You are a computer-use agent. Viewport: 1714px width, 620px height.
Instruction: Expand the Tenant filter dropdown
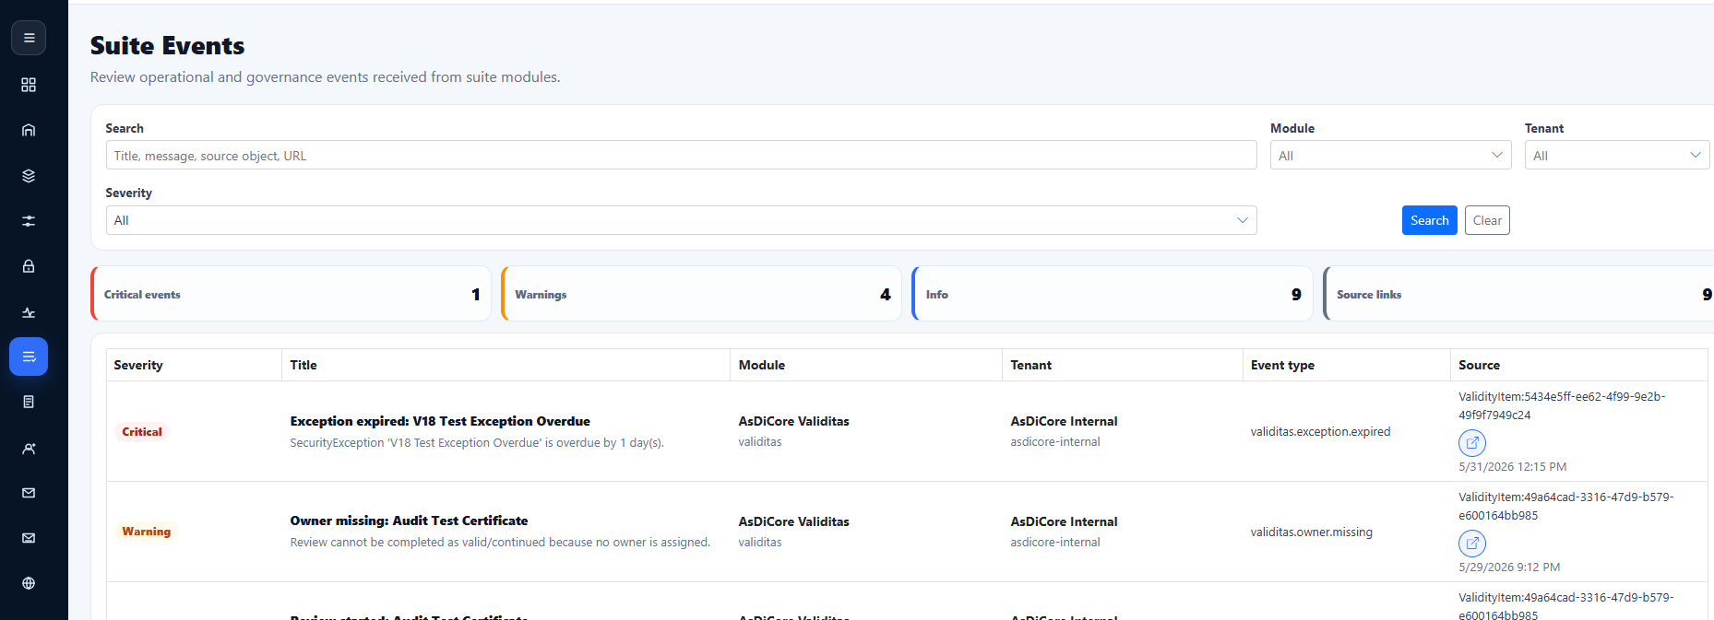pos(1616,156)
